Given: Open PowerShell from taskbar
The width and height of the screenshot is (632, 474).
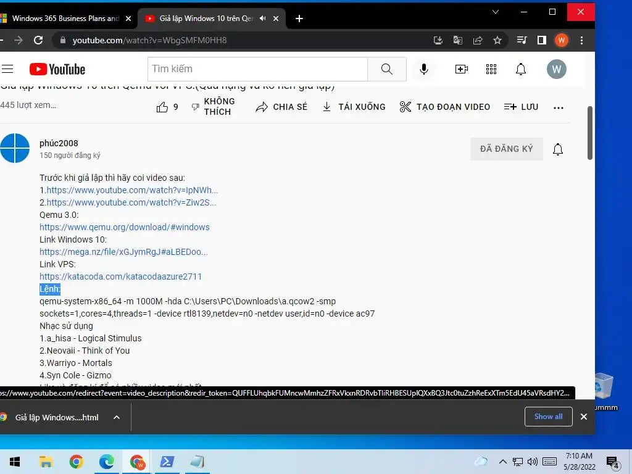Looking at the screenshot, I should pyautogui.click(x=167, y=462).
